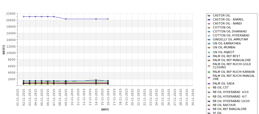Click PALM OIL REF BEST legend entry

coord(226,56)
